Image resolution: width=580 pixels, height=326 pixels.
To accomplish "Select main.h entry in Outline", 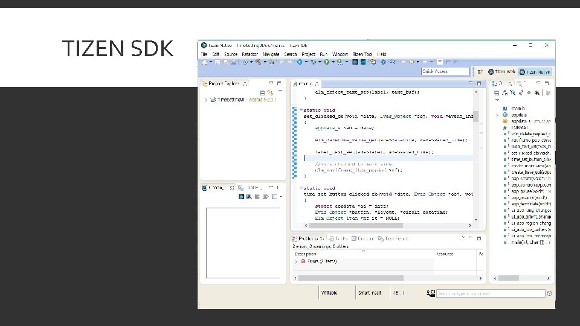I will click(x=514, y=109).
